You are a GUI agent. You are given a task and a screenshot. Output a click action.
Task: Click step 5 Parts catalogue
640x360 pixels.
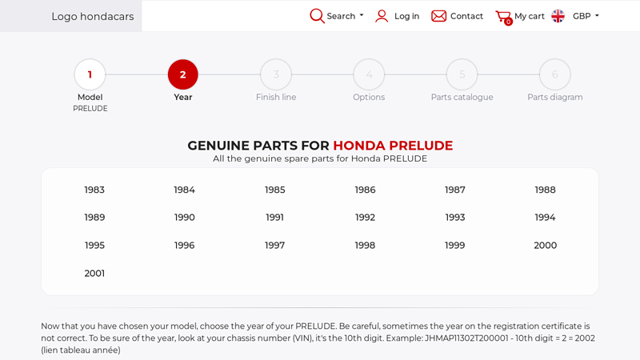462,74
